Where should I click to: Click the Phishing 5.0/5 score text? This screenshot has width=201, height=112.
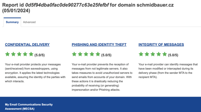click(x=106, y=55)
